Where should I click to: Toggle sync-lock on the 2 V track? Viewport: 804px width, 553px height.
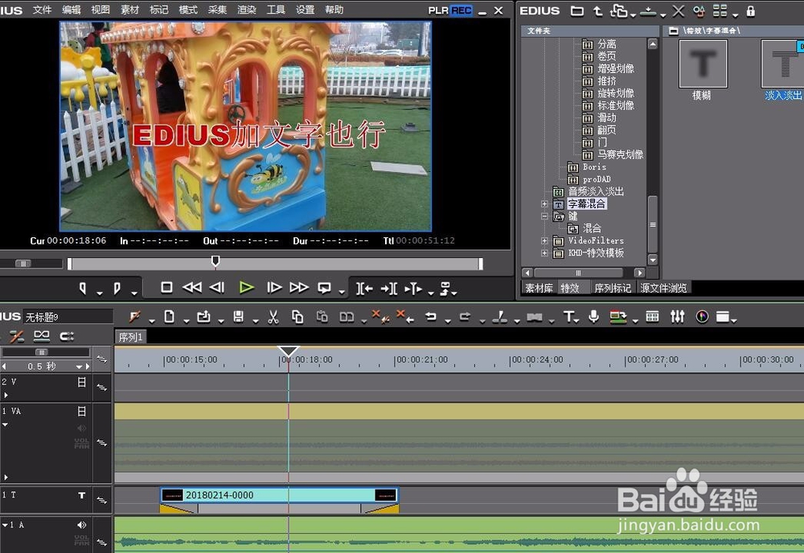pos(102,387)
